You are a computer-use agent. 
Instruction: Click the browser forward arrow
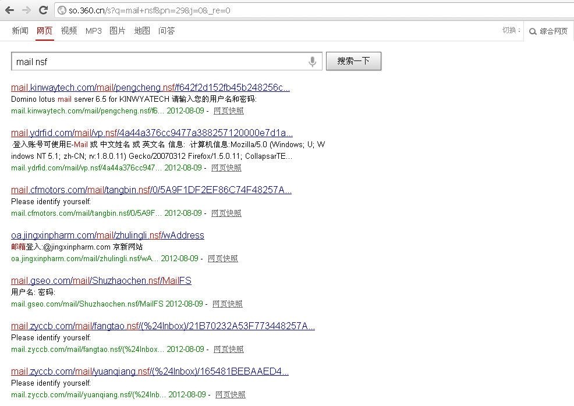click(26, 10)
